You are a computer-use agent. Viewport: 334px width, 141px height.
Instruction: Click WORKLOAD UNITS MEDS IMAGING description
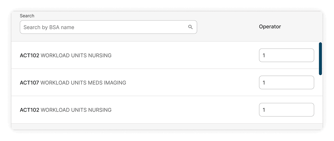tap(83, 83)
